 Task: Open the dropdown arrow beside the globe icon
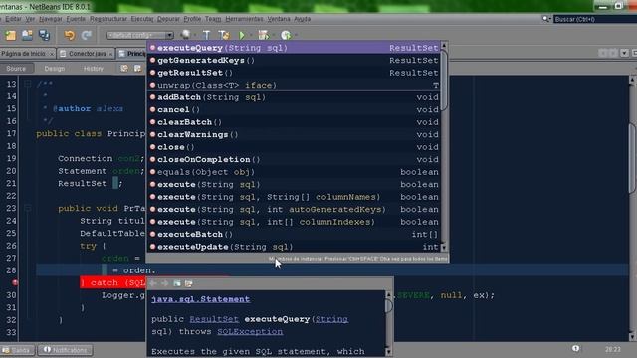195,36
